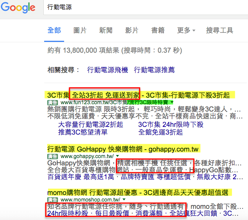Screen dimensions: 248x220
Task: Open the 3C市集 全站3折起 ad title
Action: (x=138, y=95)
